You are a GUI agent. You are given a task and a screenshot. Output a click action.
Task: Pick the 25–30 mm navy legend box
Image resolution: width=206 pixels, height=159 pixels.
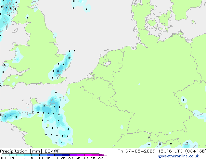coord(65,155)
